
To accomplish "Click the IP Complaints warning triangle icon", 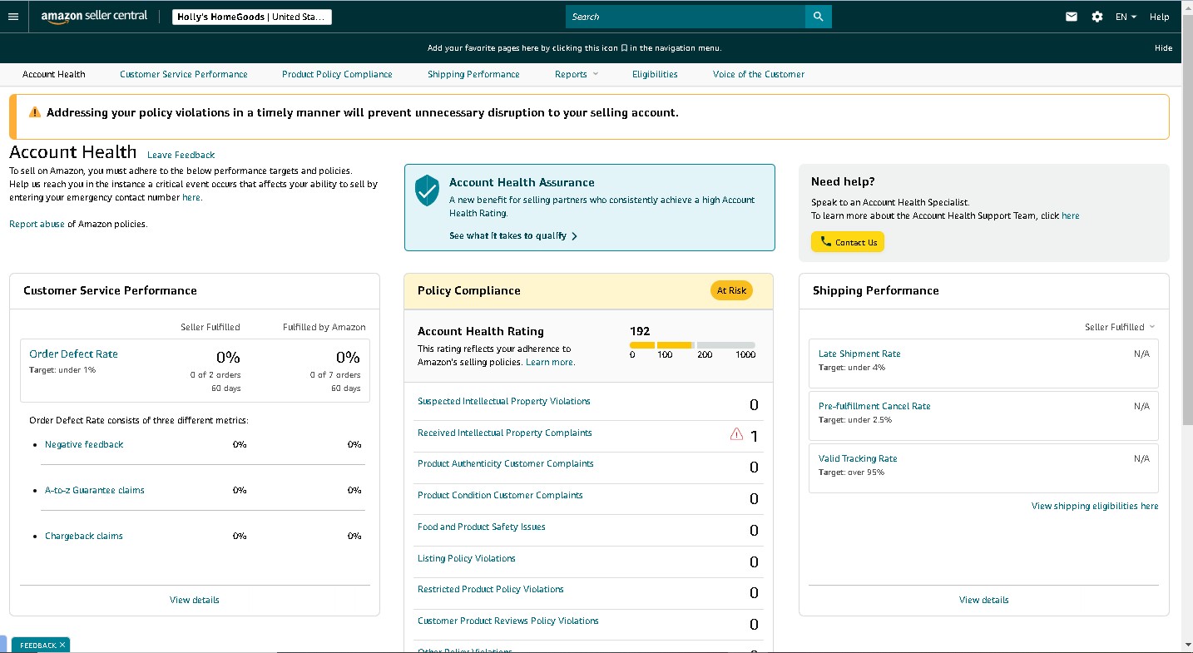I will click(x=736, y=433).
